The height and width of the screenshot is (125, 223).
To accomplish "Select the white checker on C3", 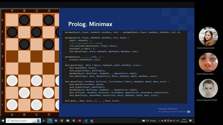I will [37, 81].
